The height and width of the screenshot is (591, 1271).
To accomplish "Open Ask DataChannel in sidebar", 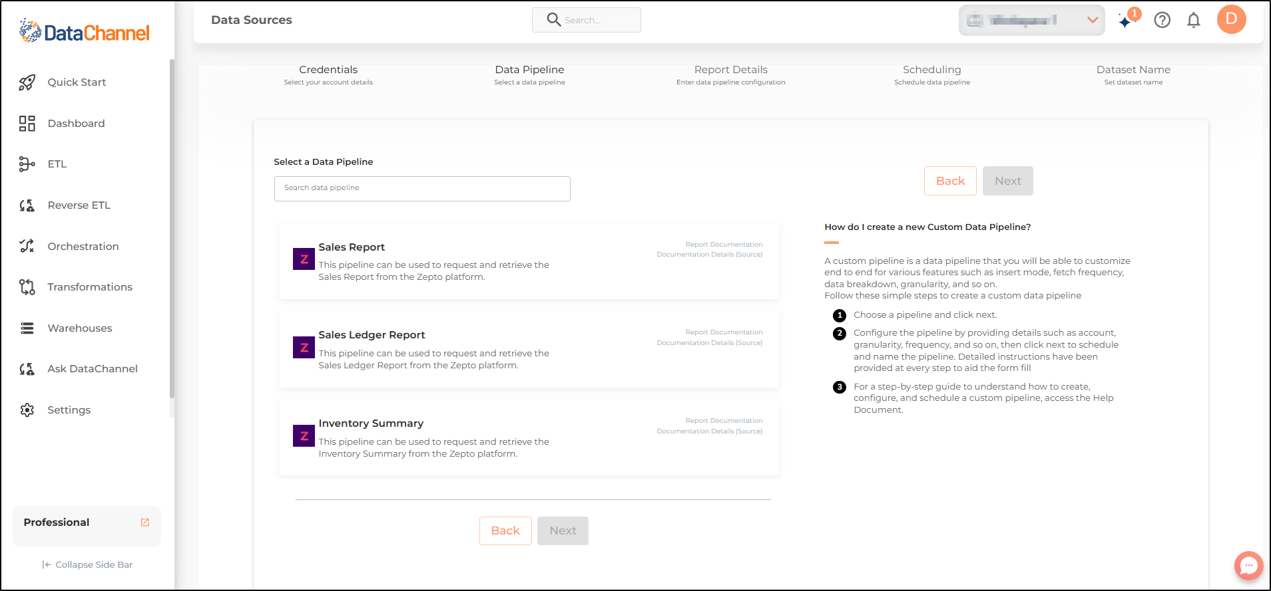I will [93, 369].
